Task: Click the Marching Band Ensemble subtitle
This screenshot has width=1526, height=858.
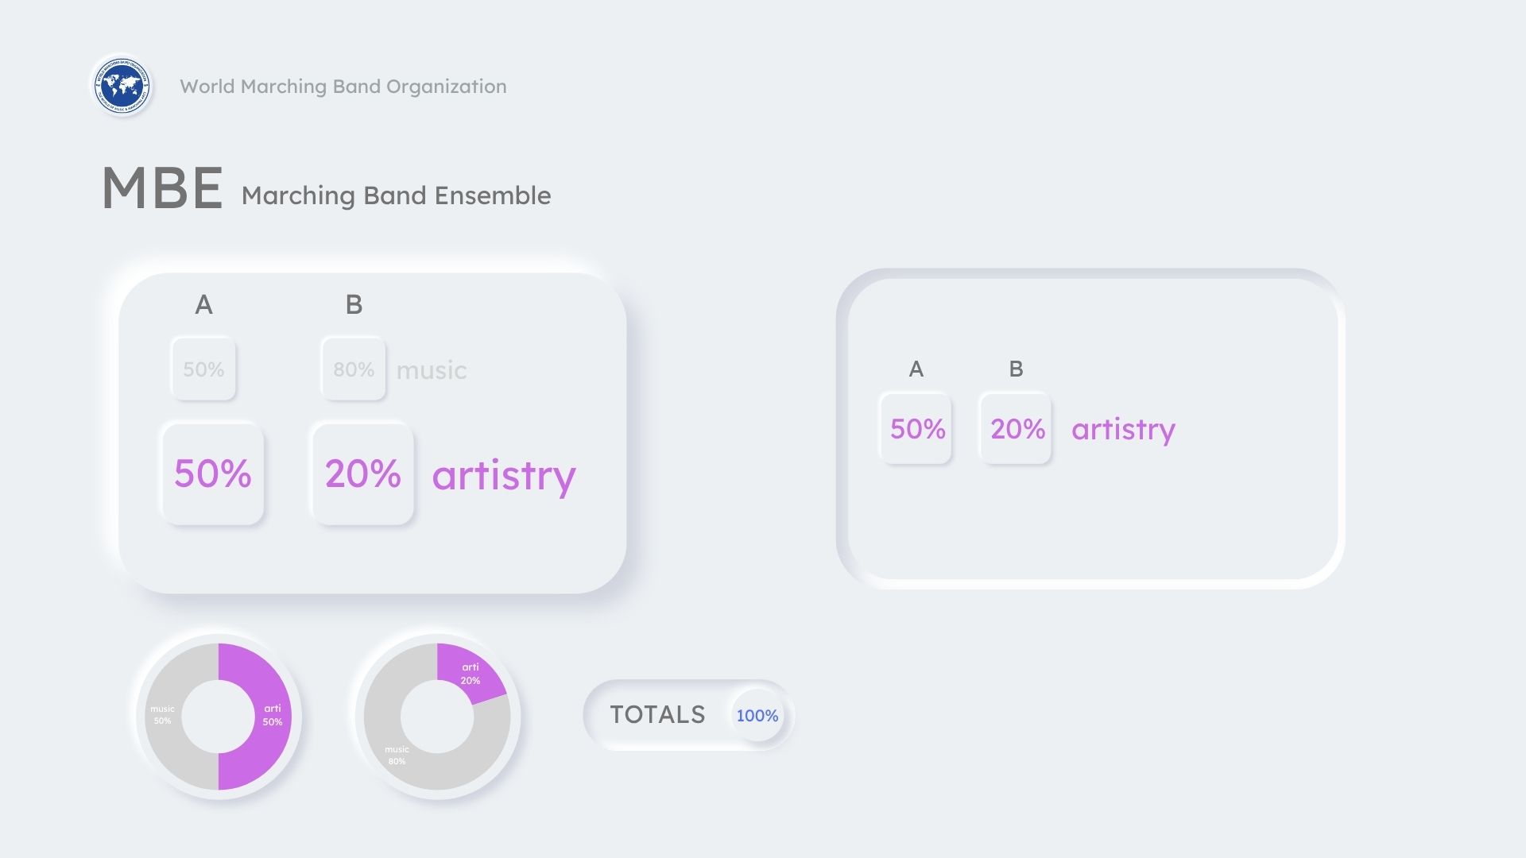Action: pyautogui.click(x=396, y=195)
